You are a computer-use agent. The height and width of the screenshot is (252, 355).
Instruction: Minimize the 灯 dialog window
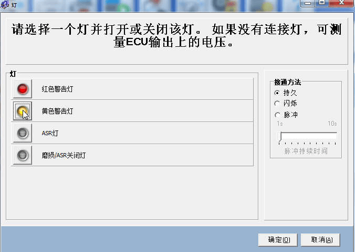tap(308, 3)
